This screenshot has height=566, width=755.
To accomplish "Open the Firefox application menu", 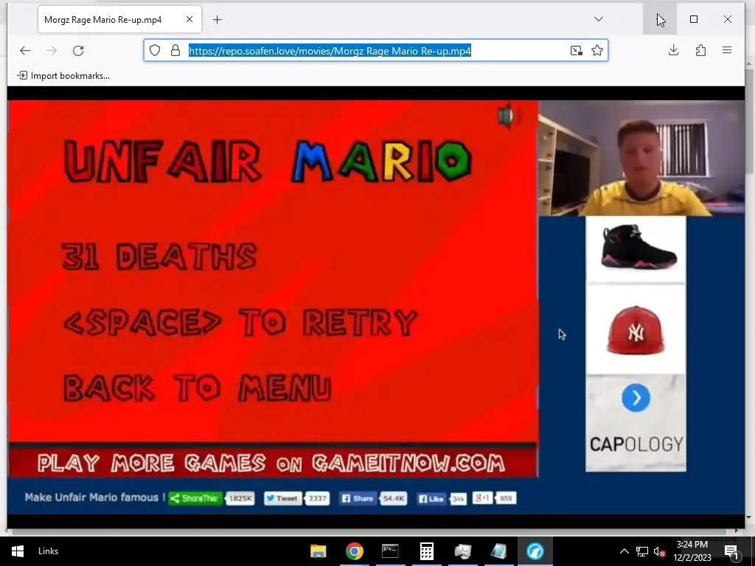I will [727, 50].
